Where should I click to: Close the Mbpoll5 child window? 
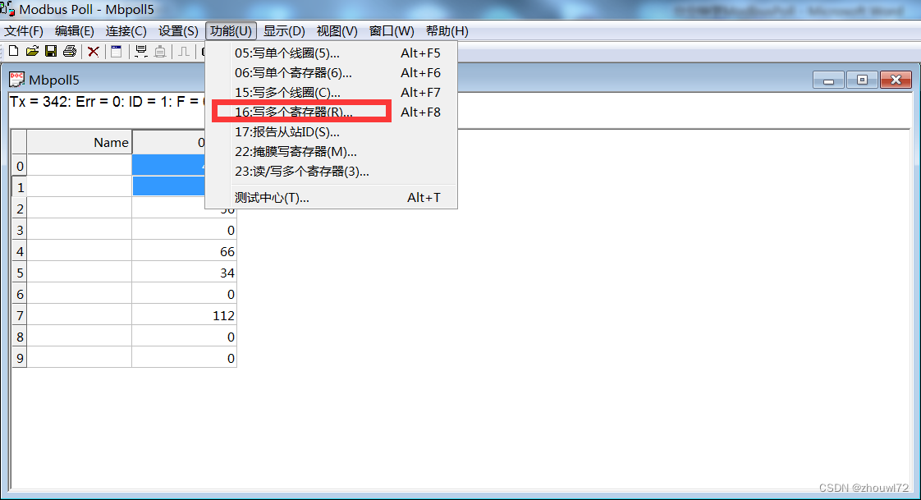click(896, 80)
